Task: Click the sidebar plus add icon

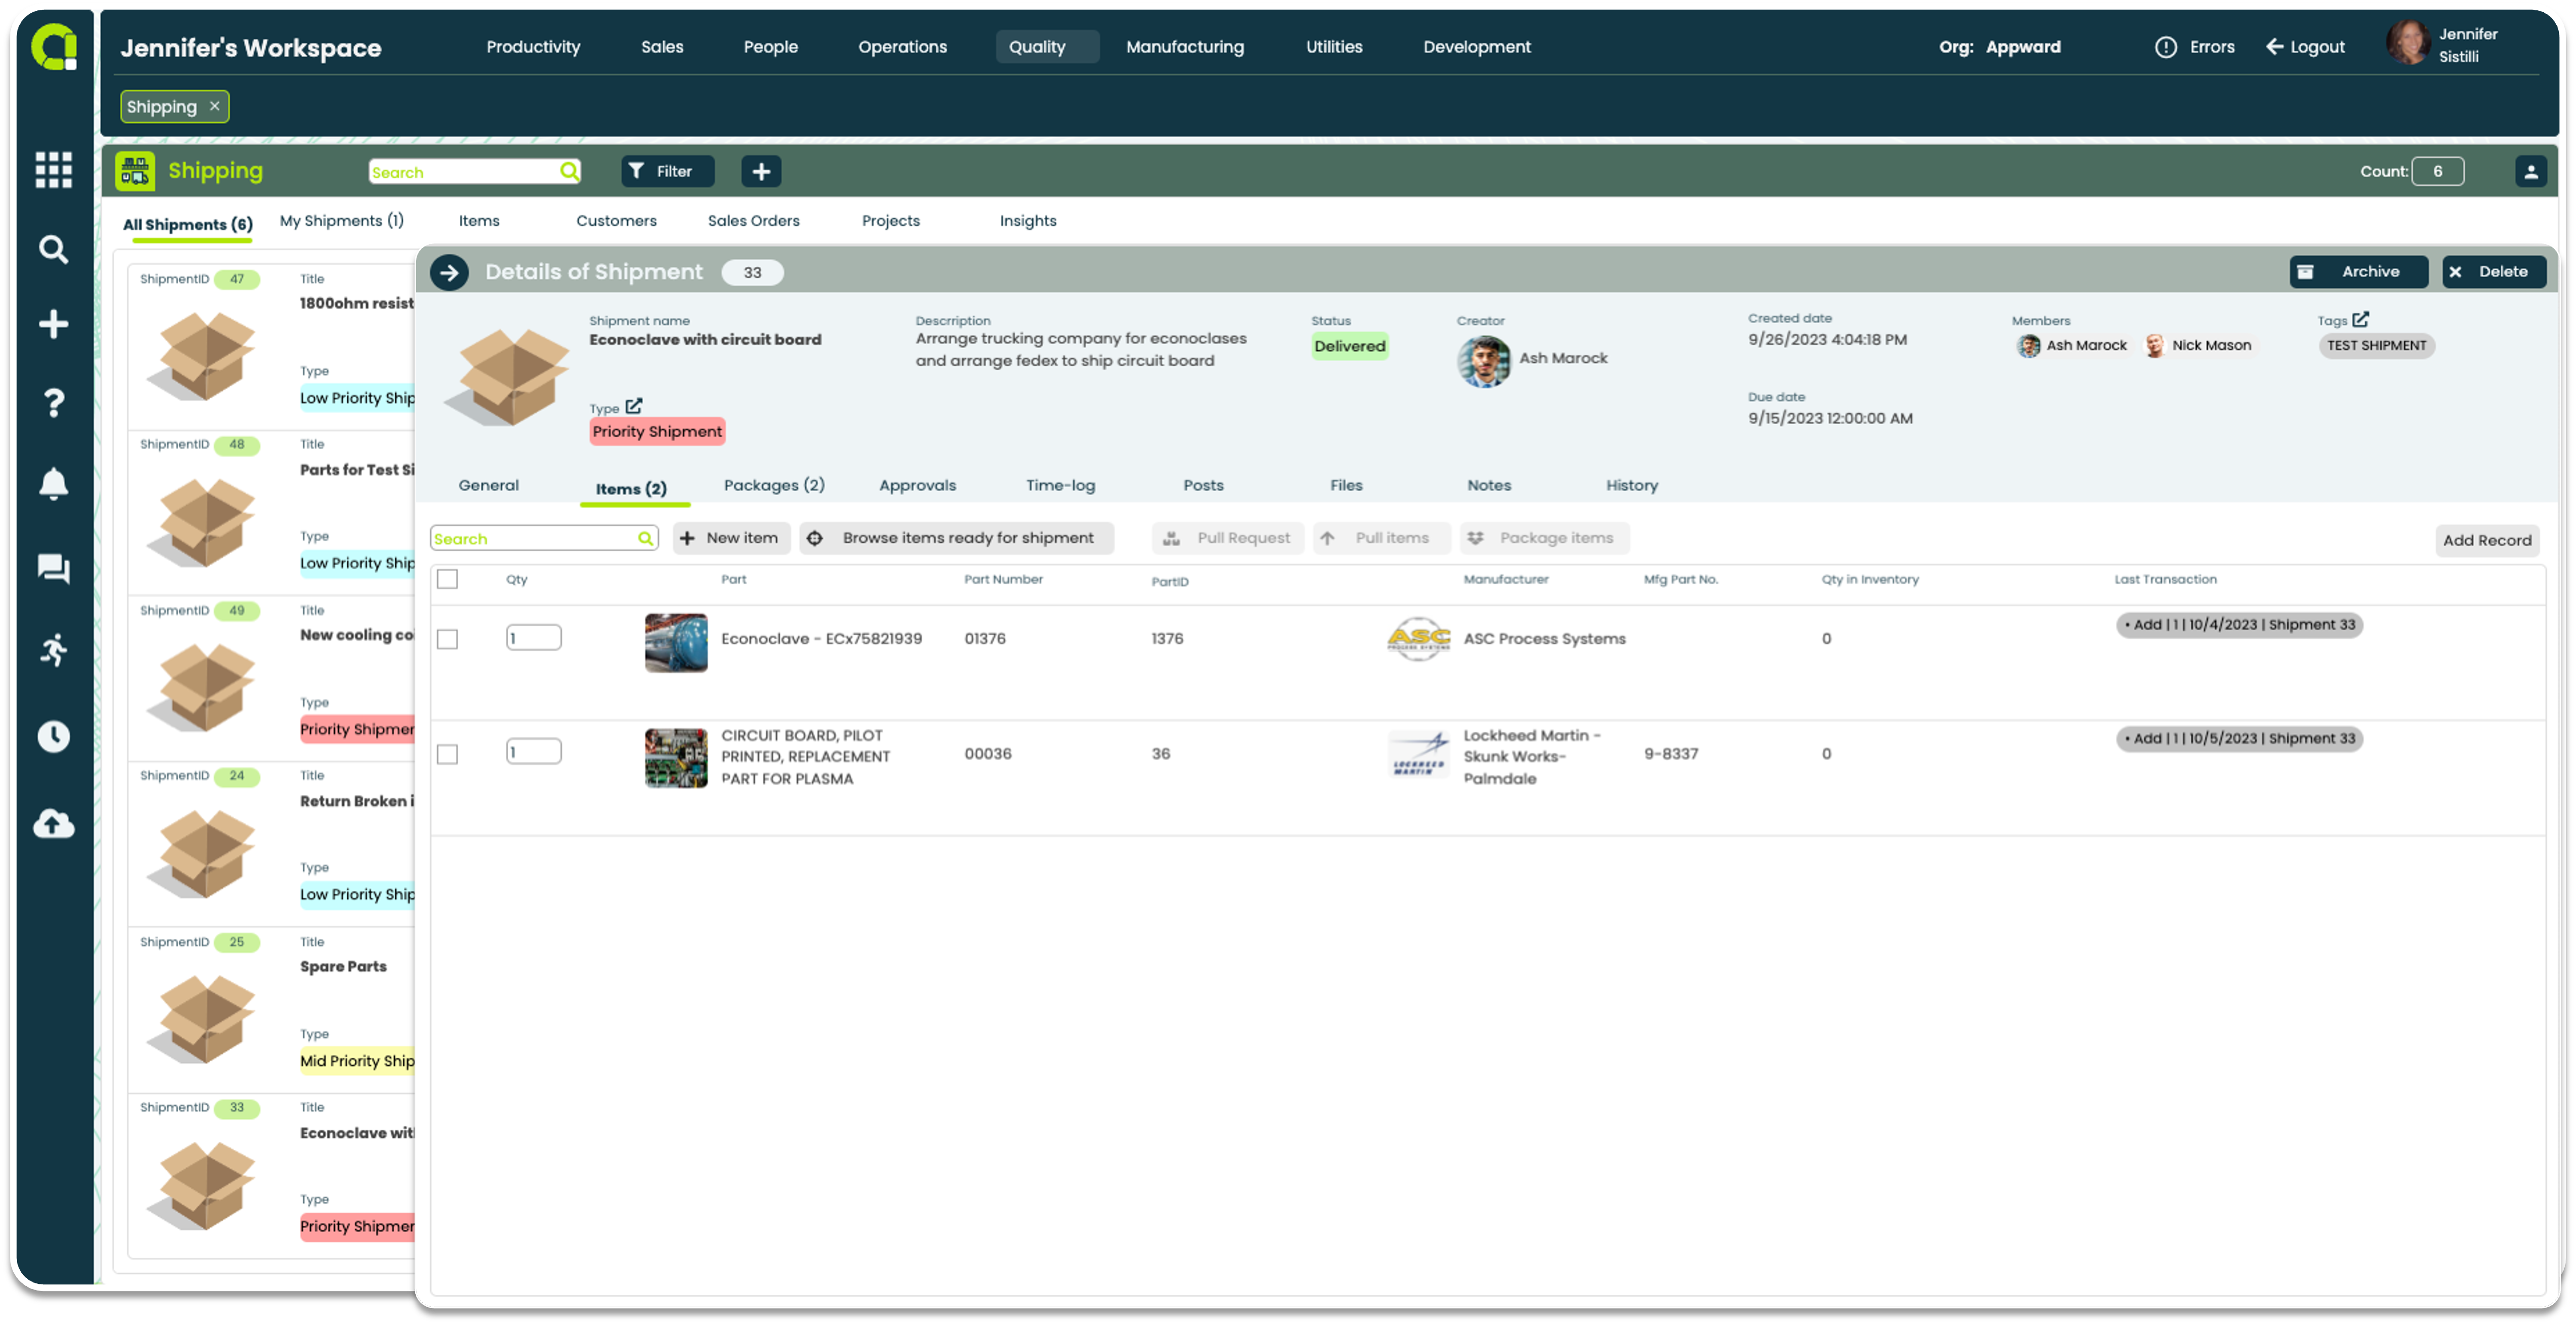Action: (53, 324)
